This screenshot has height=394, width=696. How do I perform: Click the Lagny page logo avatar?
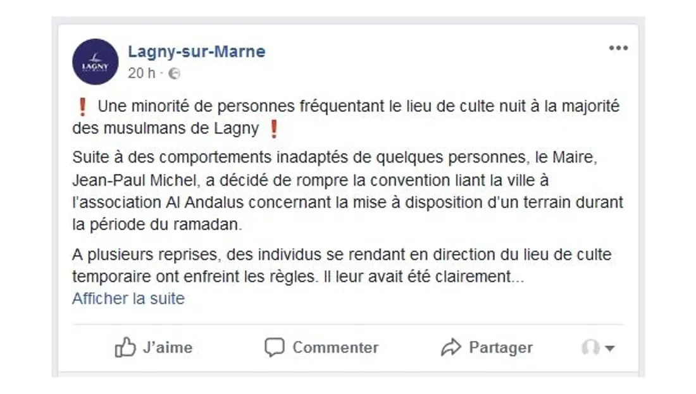[96, 61]
